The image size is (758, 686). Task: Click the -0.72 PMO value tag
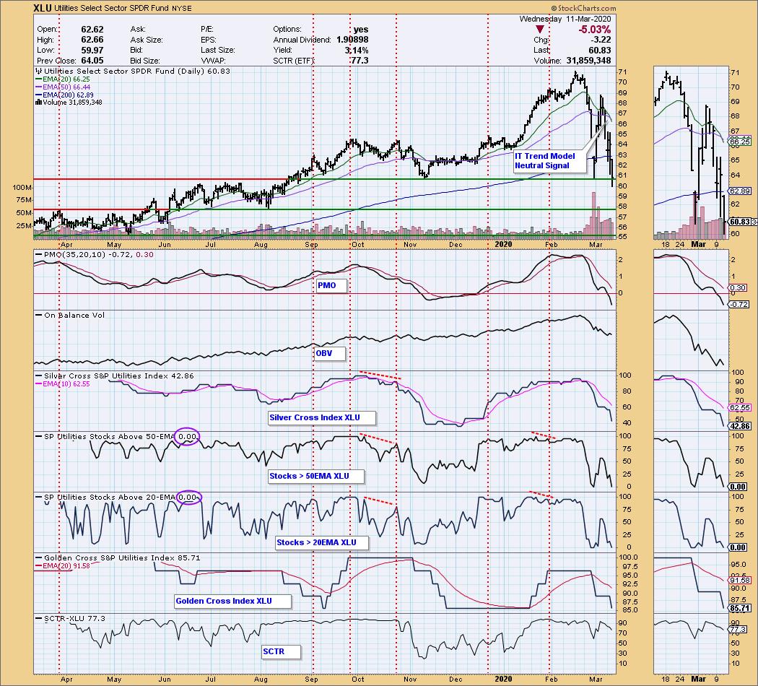click(x=740, y=305)
